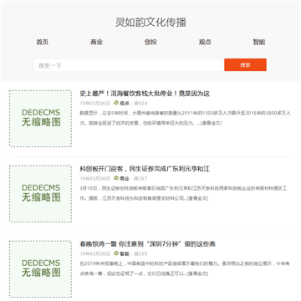
Task: Click green category icon beside 智能 tag
Action: coord(116,253)
